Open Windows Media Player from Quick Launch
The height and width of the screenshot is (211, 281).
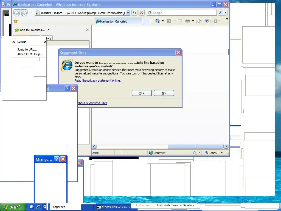(45, 207)
